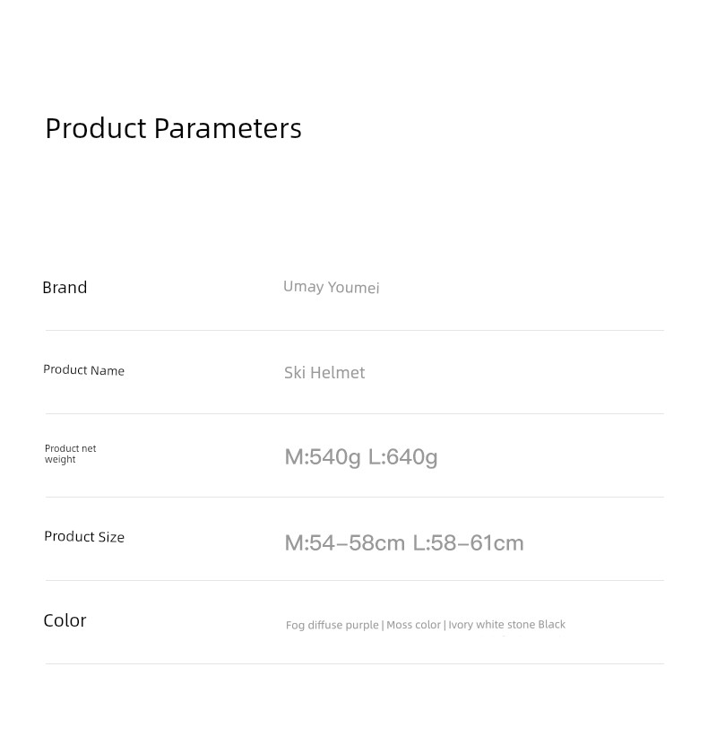708x745 pixels.
Task: Click the L:58–61cm large size text
Action: point(468,542)
